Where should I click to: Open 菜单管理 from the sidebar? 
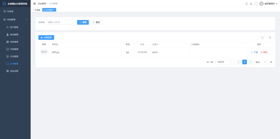(x=15, y=42)
